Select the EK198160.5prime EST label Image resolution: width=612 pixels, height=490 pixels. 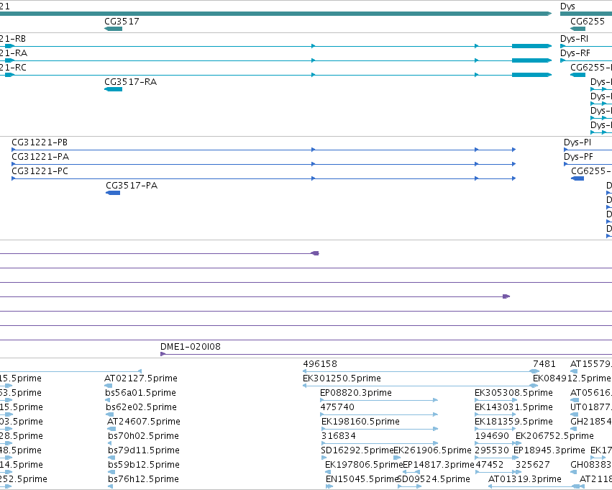pos(360,422)
